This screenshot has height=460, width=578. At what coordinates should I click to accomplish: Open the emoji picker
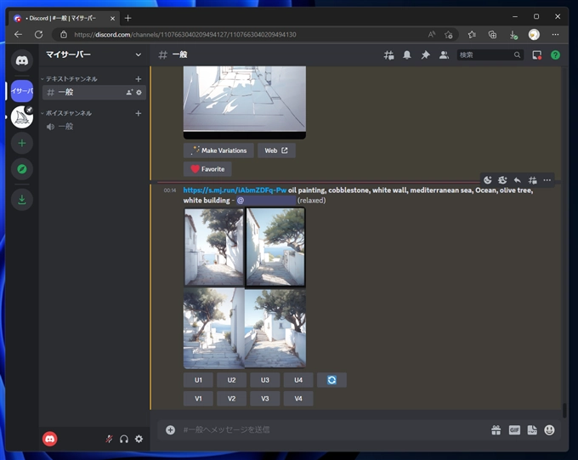(x=549, y=429)
